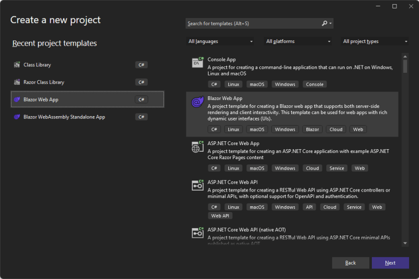Click Service tag under ASP.NET Core Web App
Screen dimensions: 419x279
pyautogui.click(x=337, y=168)
